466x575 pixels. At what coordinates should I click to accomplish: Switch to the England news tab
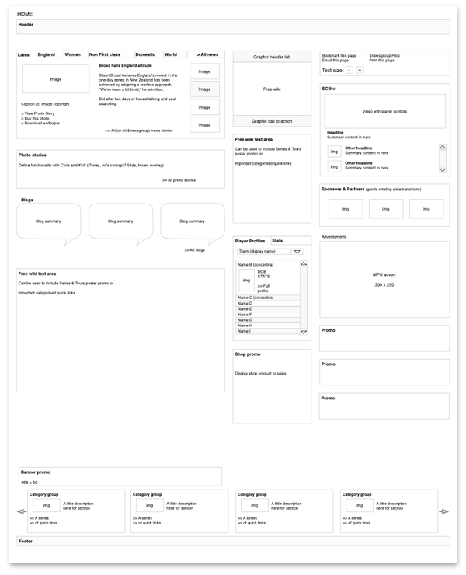click(50, 54)
